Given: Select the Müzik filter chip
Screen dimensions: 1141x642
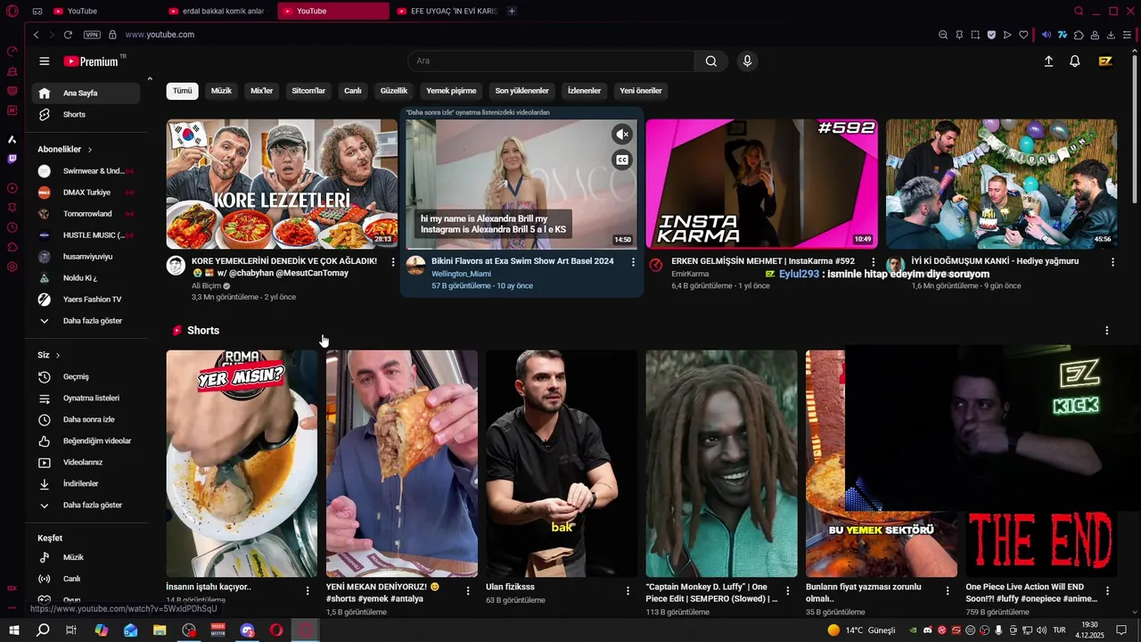Looking at the screenshot, I should pos(221,91).
